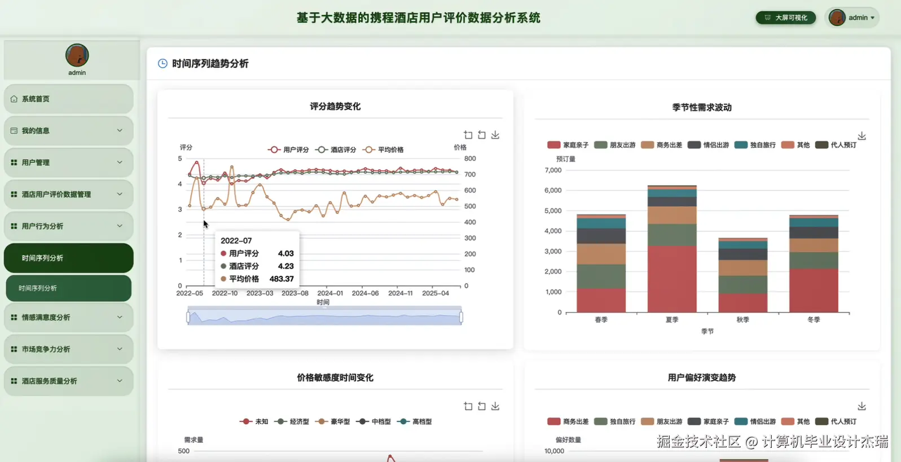
Task: Expand the 用户管理 menu chevron
Action: (x=120, y=162)
